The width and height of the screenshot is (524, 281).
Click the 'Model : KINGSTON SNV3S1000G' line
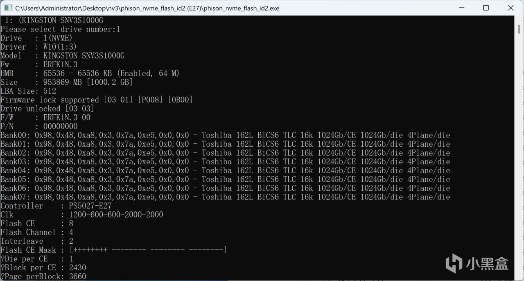click(63, 56)
